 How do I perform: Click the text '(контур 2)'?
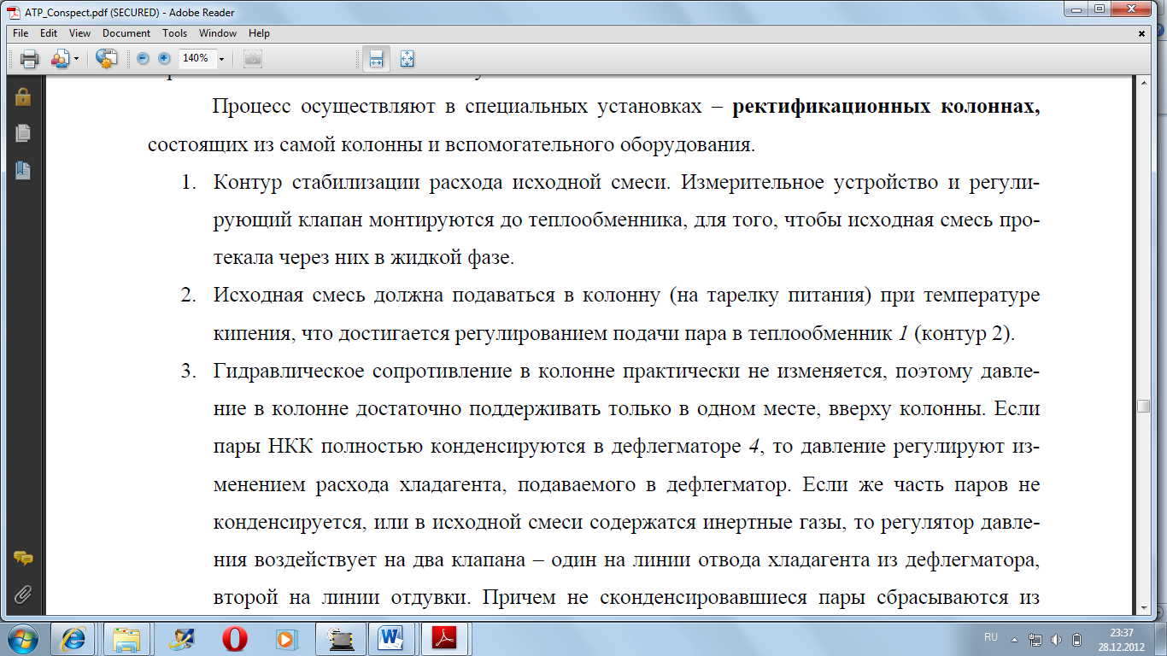(x=965, y=334)
